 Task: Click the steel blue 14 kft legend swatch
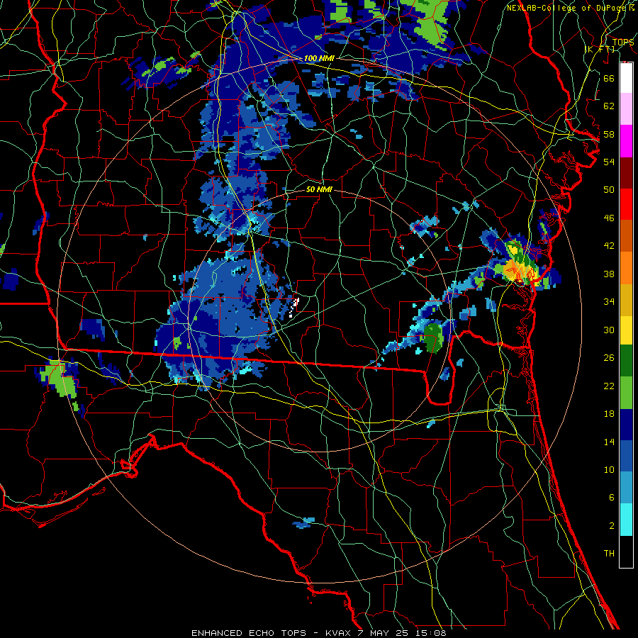click(x=626, y=487)
